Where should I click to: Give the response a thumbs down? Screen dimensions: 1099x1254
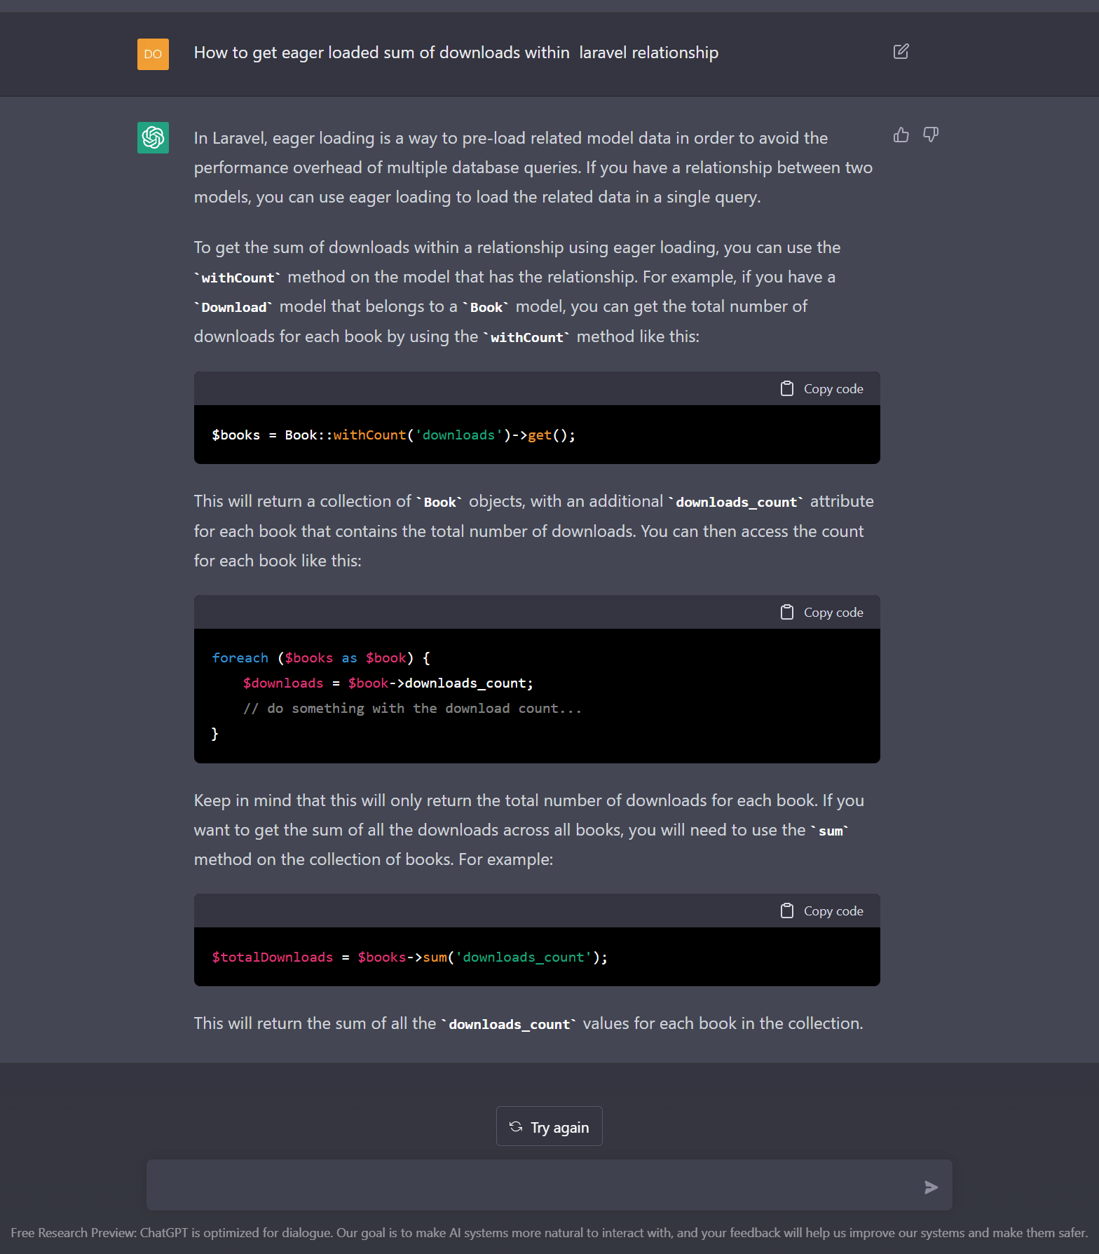tap(931, 135)
